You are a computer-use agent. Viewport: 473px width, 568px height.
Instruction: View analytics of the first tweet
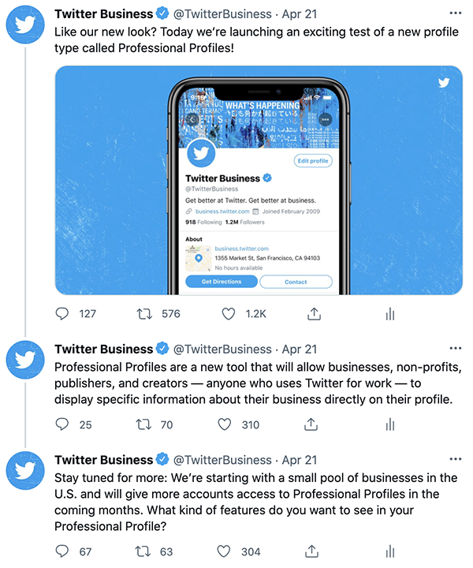click(x=389, y=313)
